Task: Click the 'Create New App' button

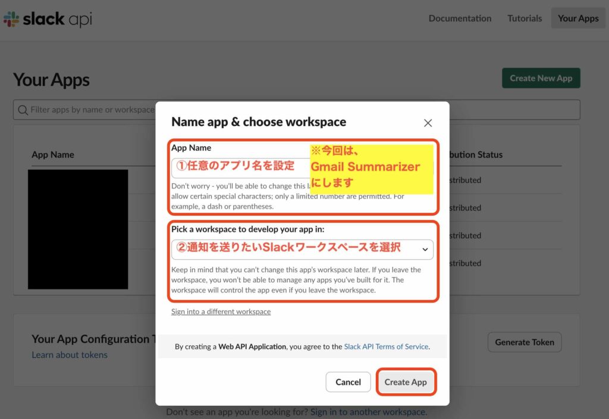Action: point(541,78)
